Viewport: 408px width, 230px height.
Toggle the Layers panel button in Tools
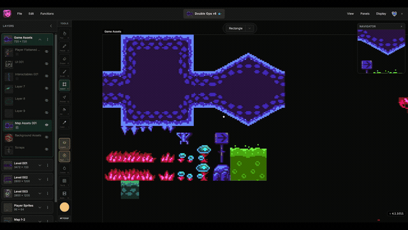click(x=64, y=144)
